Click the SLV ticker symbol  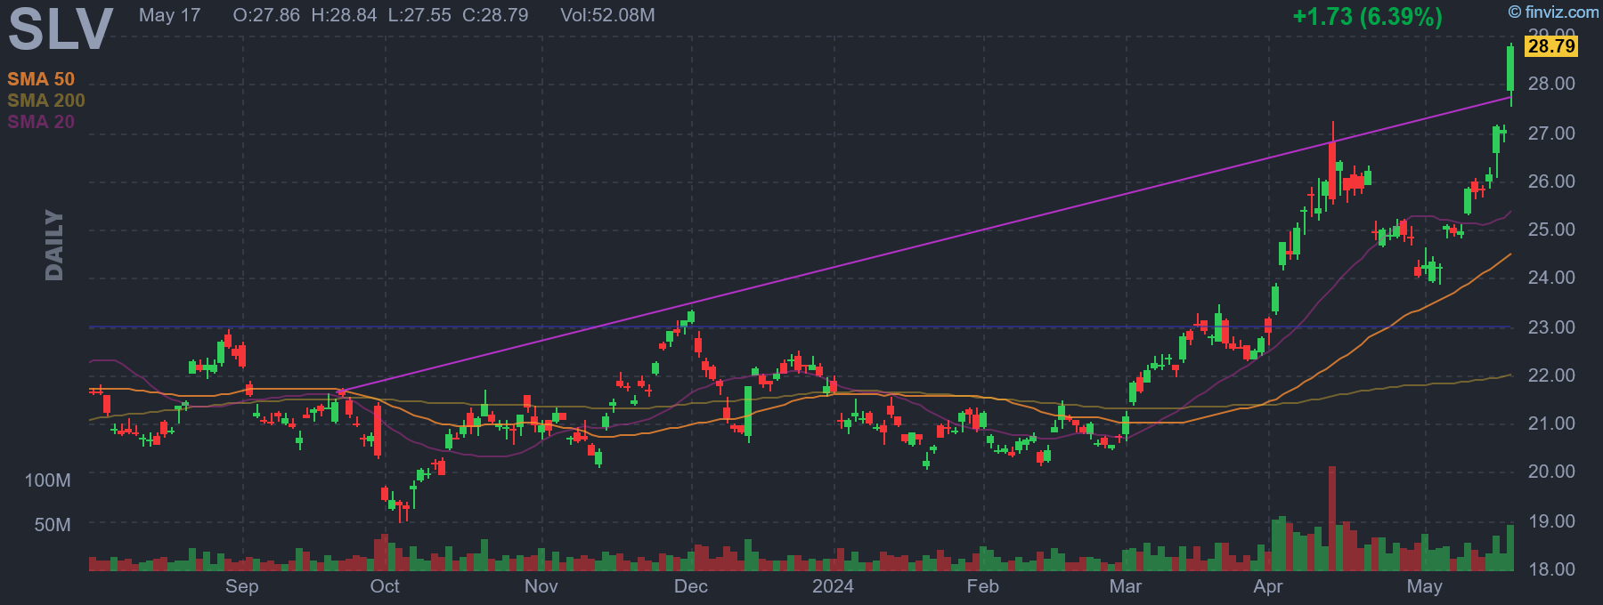[61, 28]
